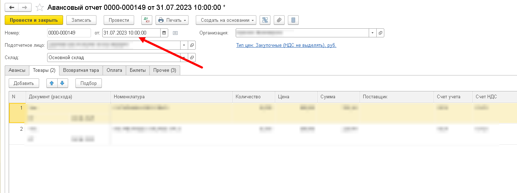Image resolution: width=517 pixels, height=193 pixels.
Task: Click Добавить to add a row
Action: click(24, 83)
